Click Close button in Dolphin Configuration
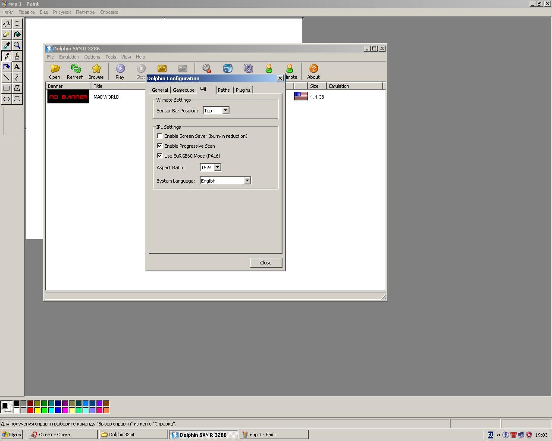Viewport: 552px width, 441px height. [x=266, y=263]
